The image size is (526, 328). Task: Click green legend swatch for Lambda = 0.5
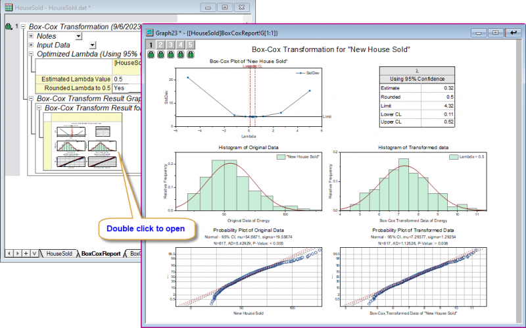pyautogui.click(x=454, y=156)
